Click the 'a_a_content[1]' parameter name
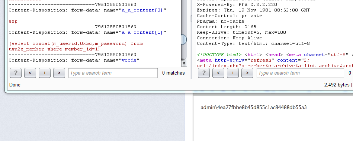Viewport: 353px width, 141px height. (142, 33)
